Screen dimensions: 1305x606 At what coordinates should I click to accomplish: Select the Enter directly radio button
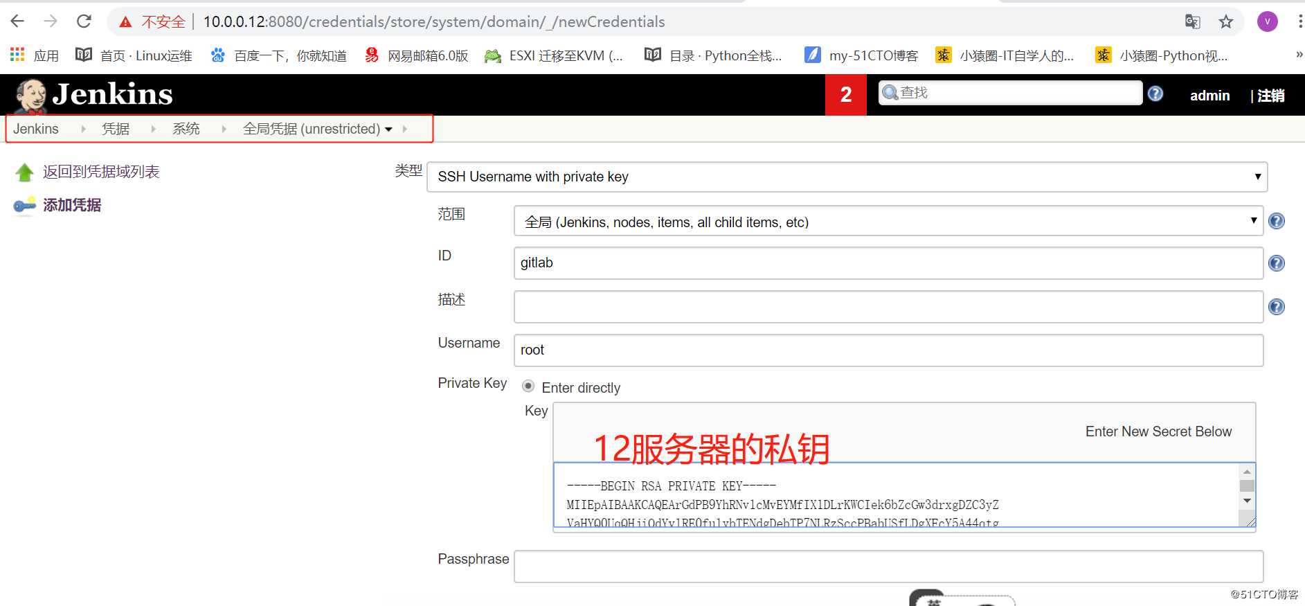coord(528,386)
